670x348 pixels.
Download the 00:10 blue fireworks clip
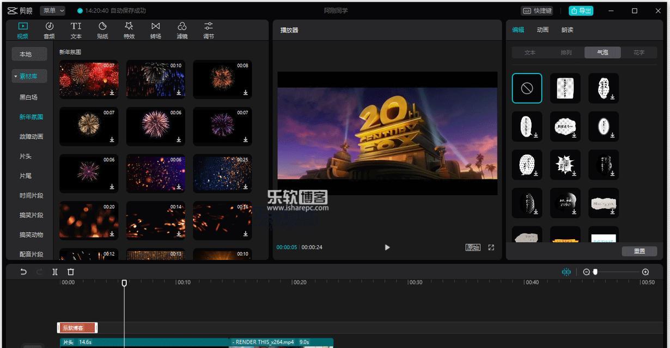click(179, 92)
